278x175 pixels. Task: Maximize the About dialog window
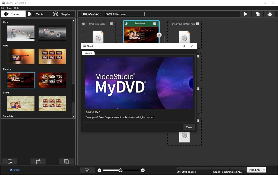(x=184, y=46)
